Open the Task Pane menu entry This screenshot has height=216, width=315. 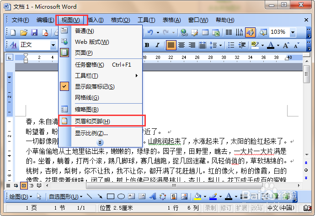101,65
